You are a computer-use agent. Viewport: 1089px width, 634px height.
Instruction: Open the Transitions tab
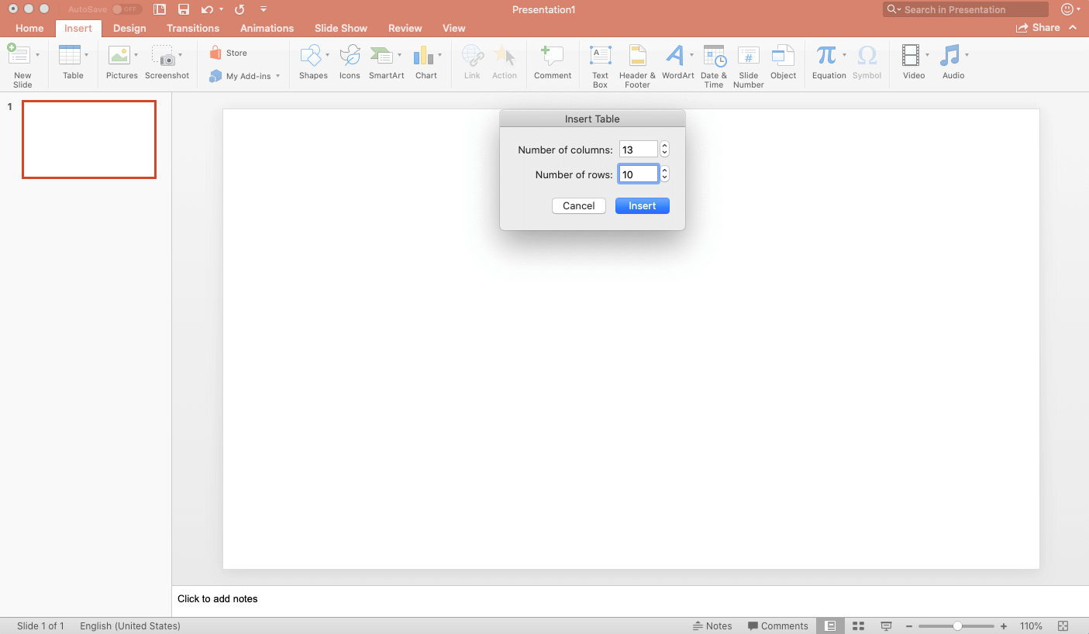[193, 28]
